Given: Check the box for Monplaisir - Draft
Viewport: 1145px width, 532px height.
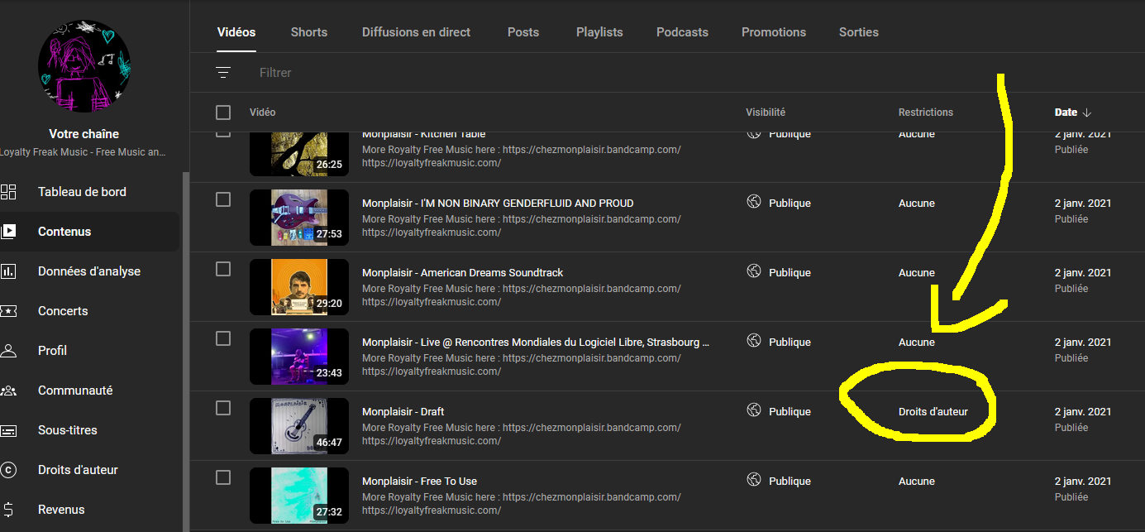Looking at the screenshot, I should [x=223, y=408].
